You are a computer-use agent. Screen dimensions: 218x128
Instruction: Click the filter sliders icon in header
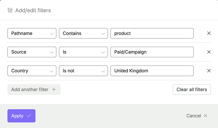coord(10,11)
